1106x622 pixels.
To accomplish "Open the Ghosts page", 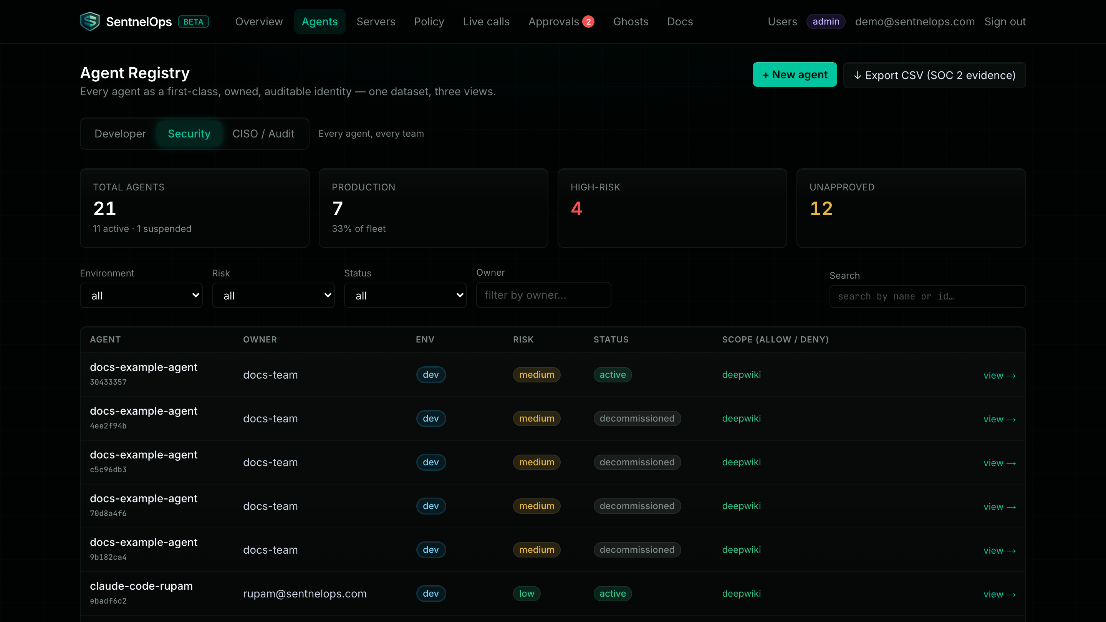I will click(631, 22).
